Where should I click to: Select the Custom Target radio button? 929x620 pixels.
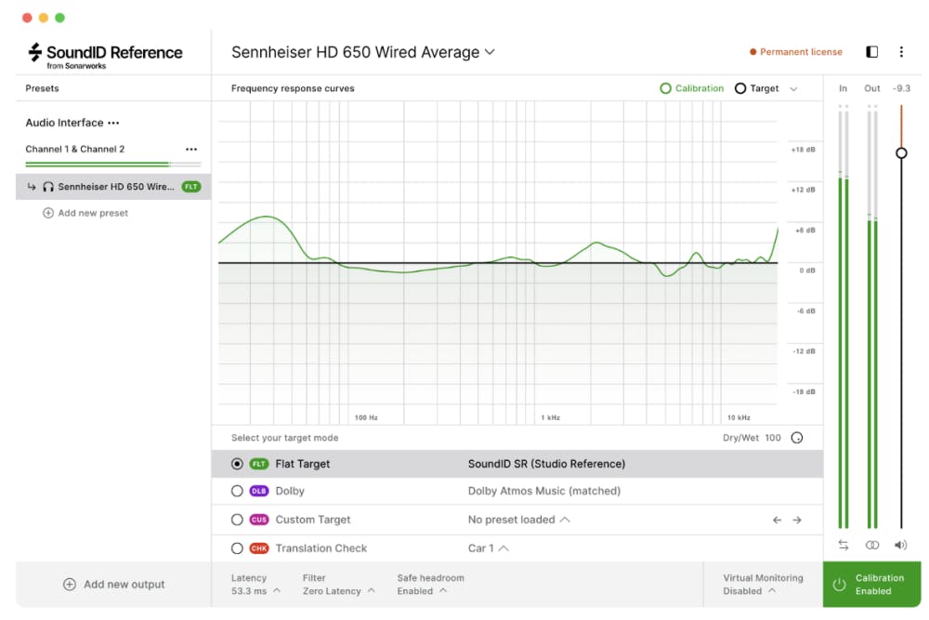pos(237,520)
